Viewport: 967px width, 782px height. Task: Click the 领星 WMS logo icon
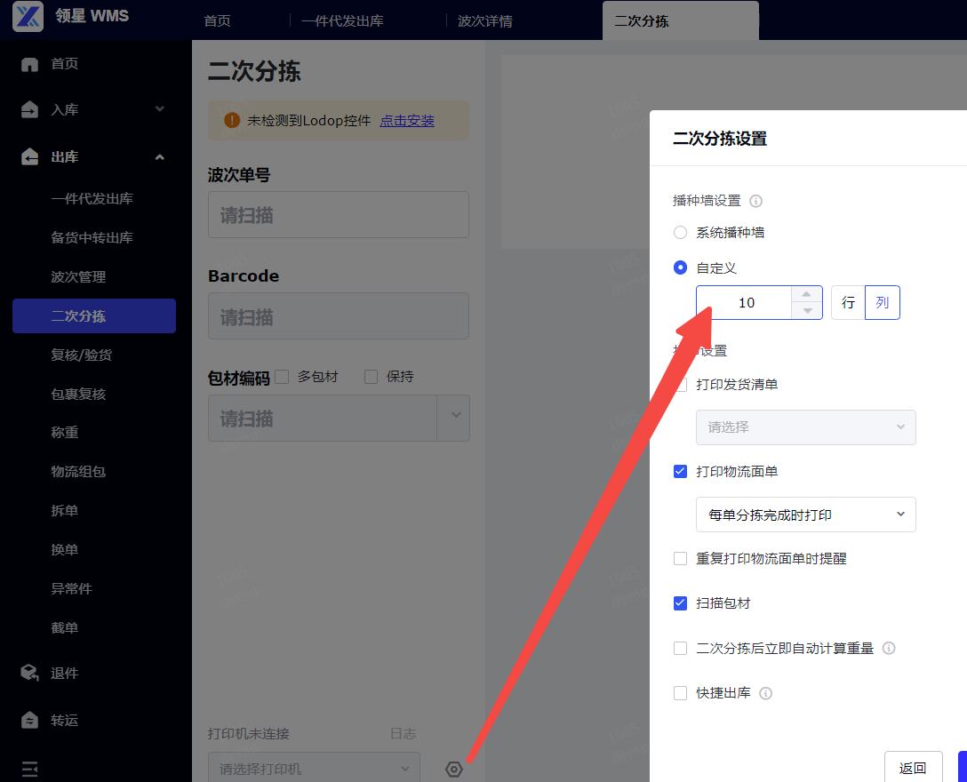coord(28,16)
